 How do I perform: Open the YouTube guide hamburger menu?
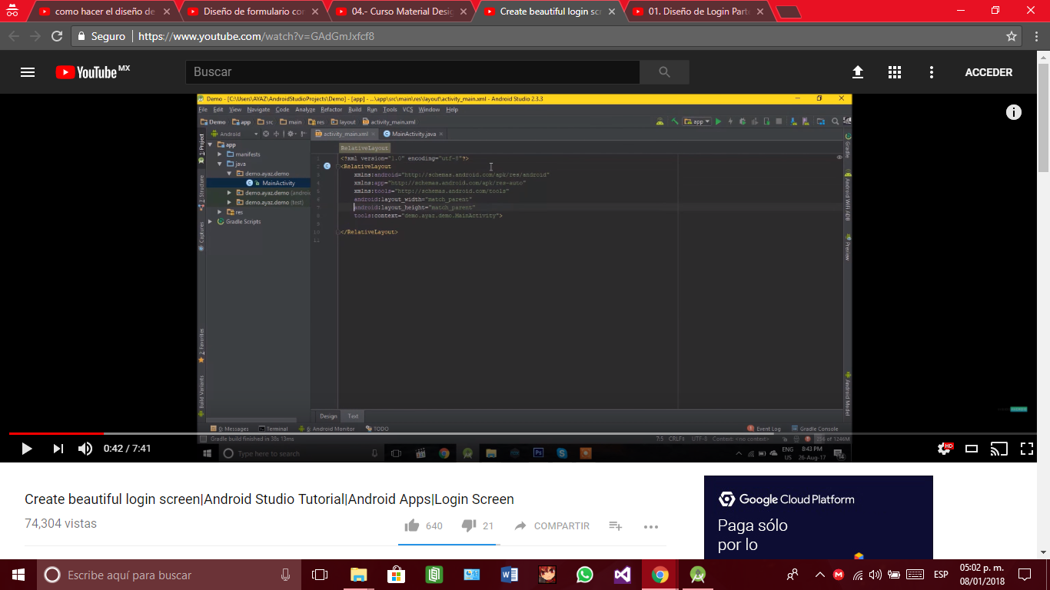coord(28,72)
